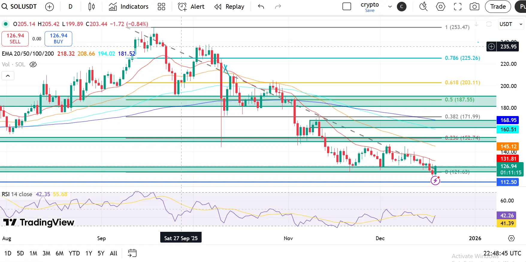The width and height of the screenshot is (526, 262).
Task: Click the orange 145.12 price label
Action: coord(508,147)
